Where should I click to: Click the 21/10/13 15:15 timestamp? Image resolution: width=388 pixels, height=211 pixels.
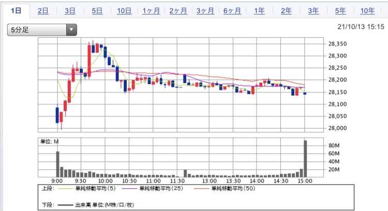pos(361,27)
